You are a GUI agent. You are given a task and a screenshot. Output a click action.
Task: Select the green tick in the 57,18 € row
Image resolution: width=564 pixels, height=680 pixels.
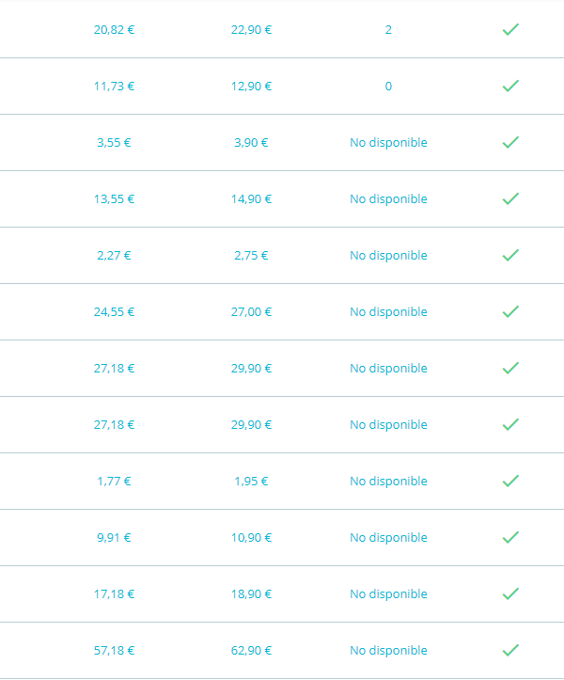pyautogui.click(x=510, y=650)
